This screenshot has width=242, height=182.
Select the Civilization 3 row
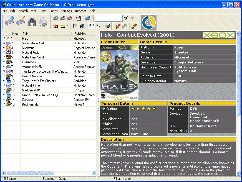click(x=49, y=62)
